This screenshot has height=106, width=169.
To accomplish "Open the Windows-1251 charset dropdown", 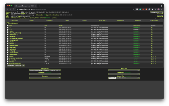I will click(157, 12).
